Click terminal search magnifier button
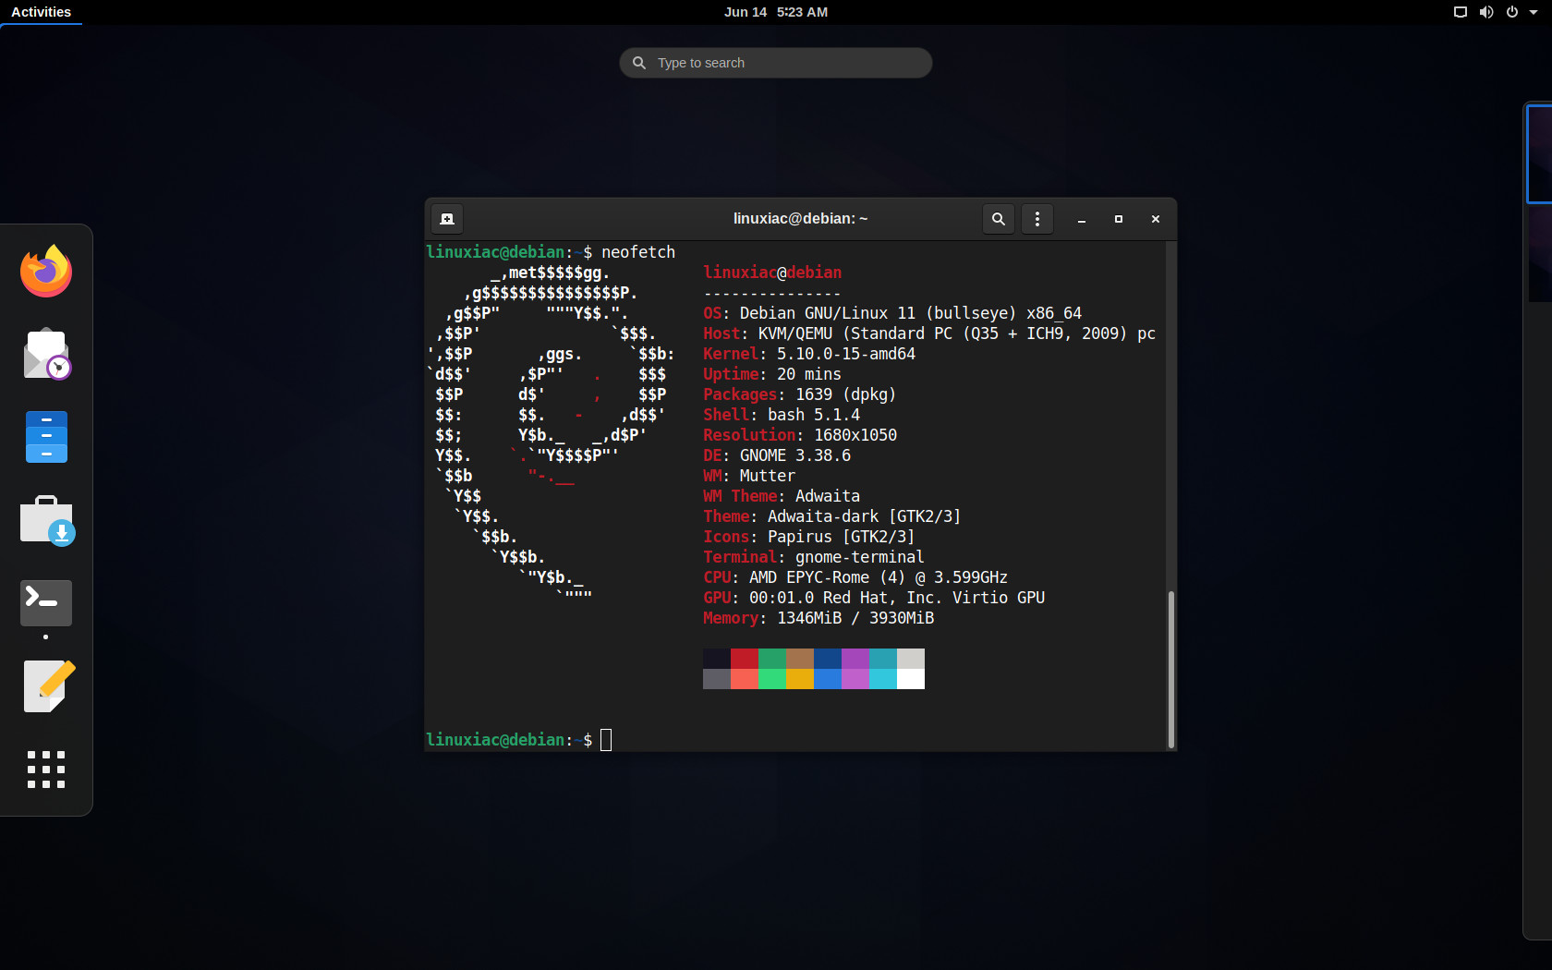1552x970 pixels. coord(999,219)
